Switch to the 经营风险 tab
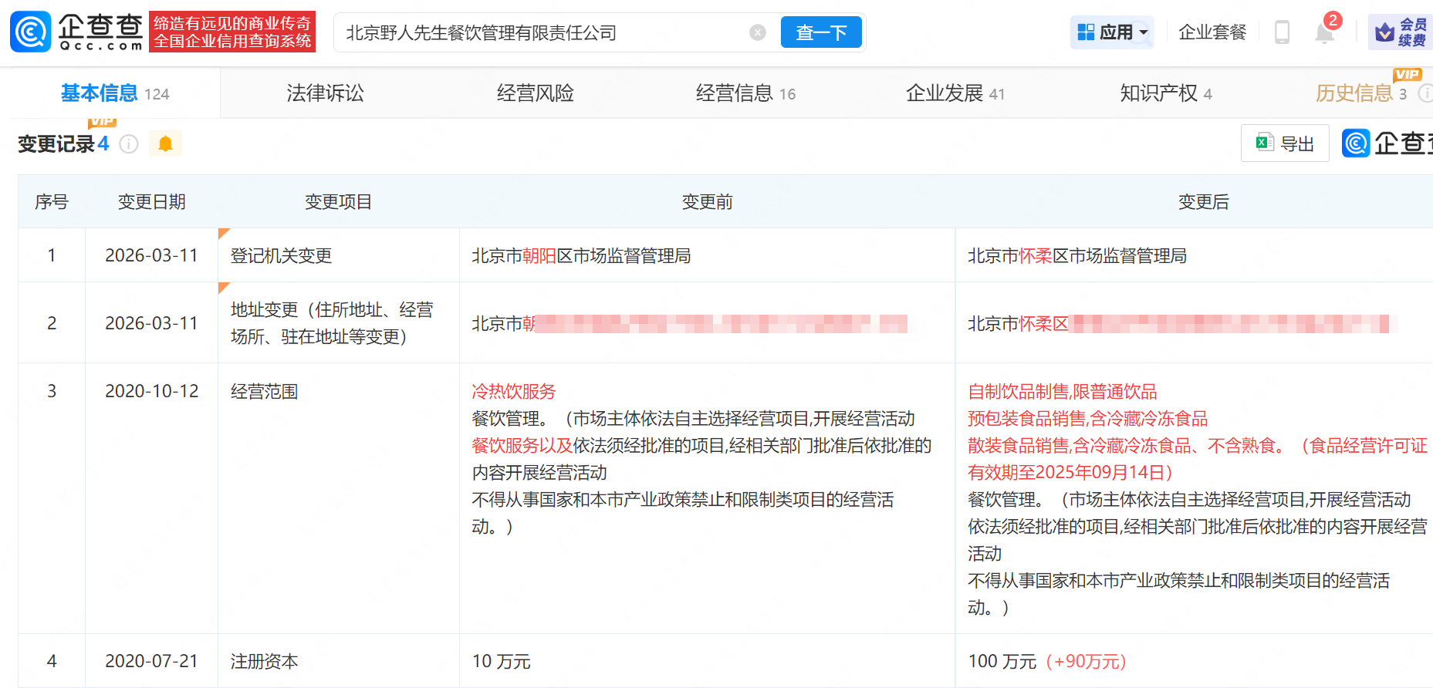 click(x=535, y=93)
